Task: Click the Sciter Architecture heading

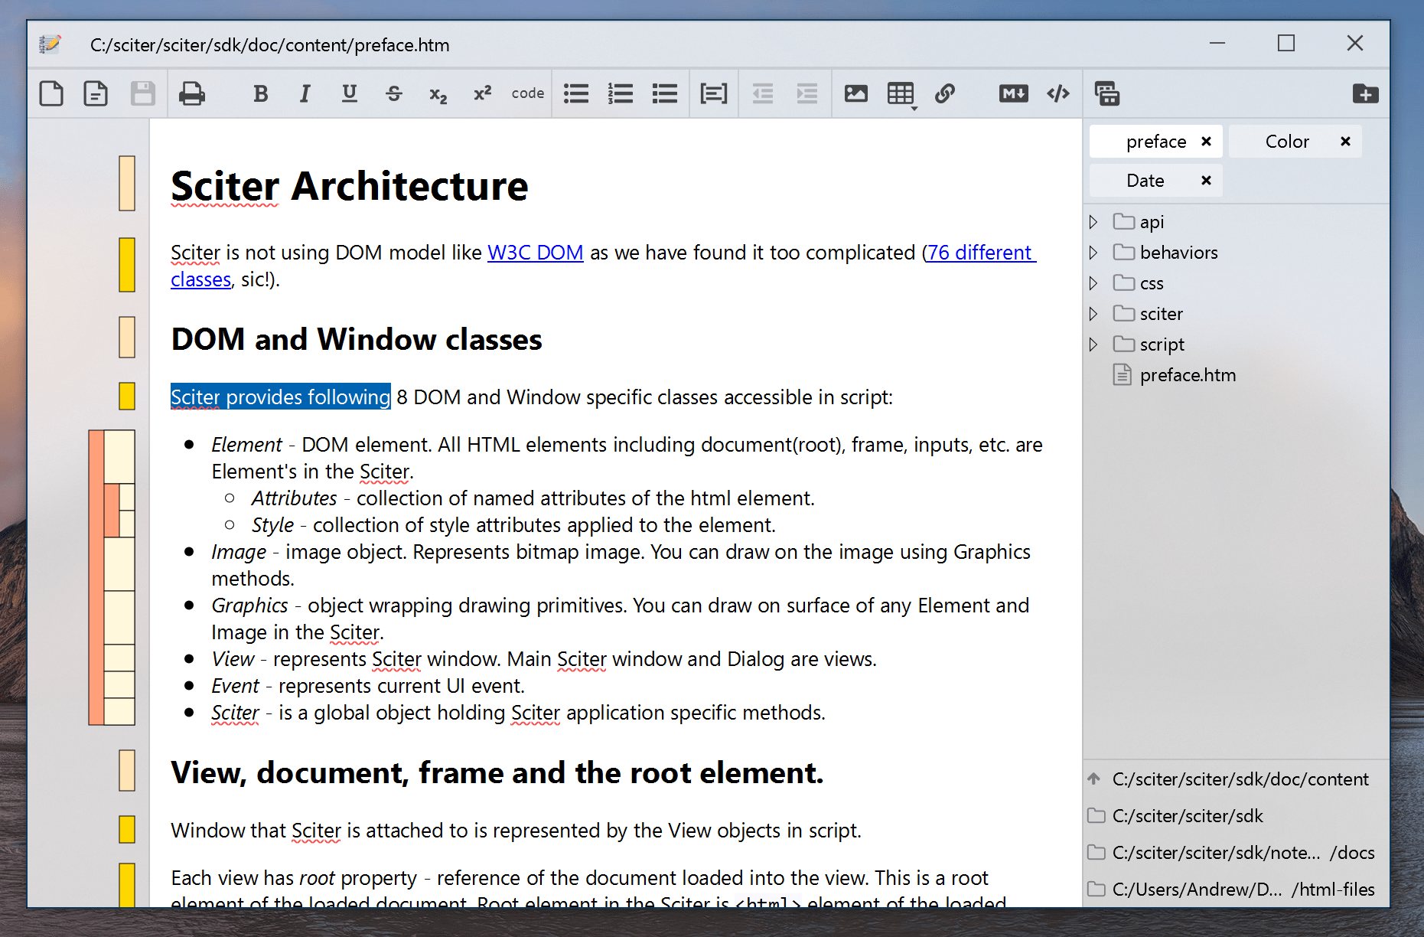Action: 350,186
